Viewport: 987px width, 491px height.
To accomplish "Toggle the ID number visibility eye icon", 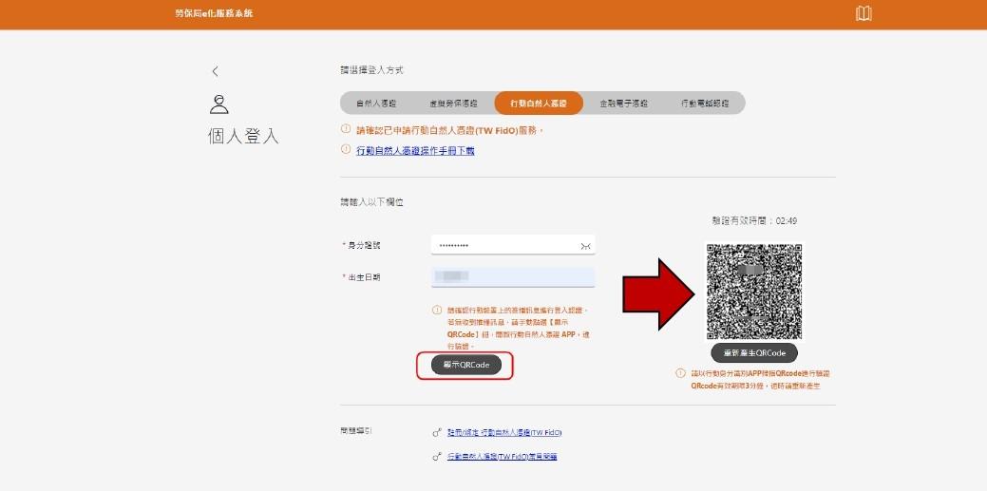I will click(x=585, y=246).
